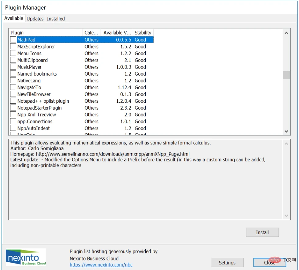This screenshot has width=299, height=270.
Task: Click the Nexinto Business Cloud logo
Action: pyautogui.click(x=26, y=257)
